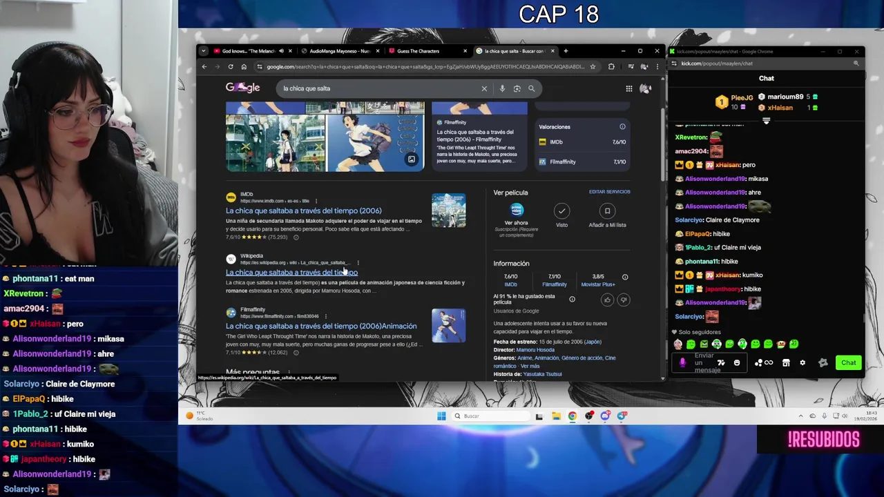Click the thumbs up like button
The image size is (884, 497).
[x=607, y=300]
